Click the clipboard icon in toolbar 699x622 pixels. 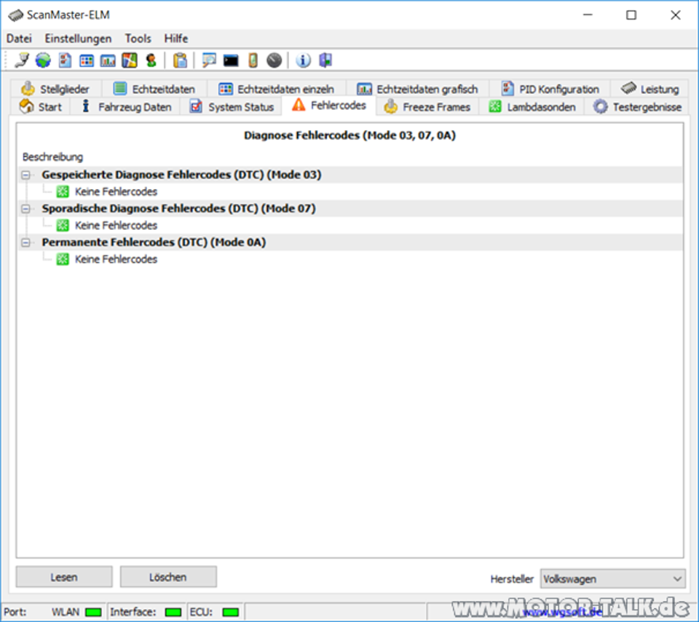[180, 60]
